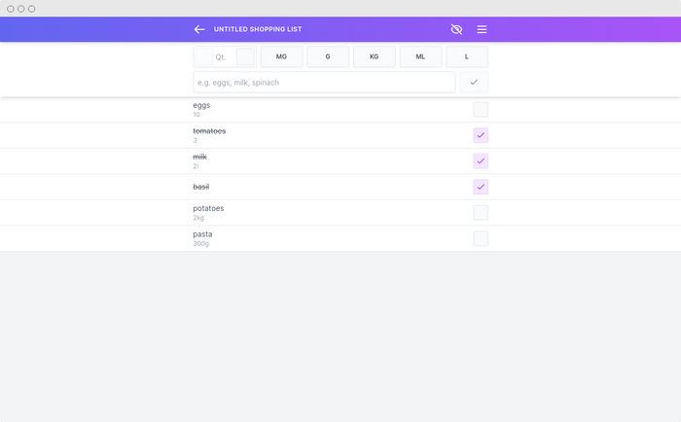This screenshot has width=681, height=422.
Task: Pick the ML unit
Action: [x=420, y=57]
